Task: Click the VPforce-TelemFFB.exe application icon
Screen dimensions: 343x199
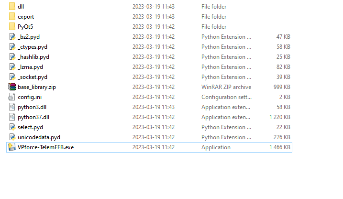Action: coord(12,147)
